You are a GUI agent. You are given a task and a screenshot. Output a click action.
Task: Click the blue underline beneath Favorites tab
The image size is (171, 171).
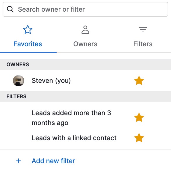coord(28,52)
